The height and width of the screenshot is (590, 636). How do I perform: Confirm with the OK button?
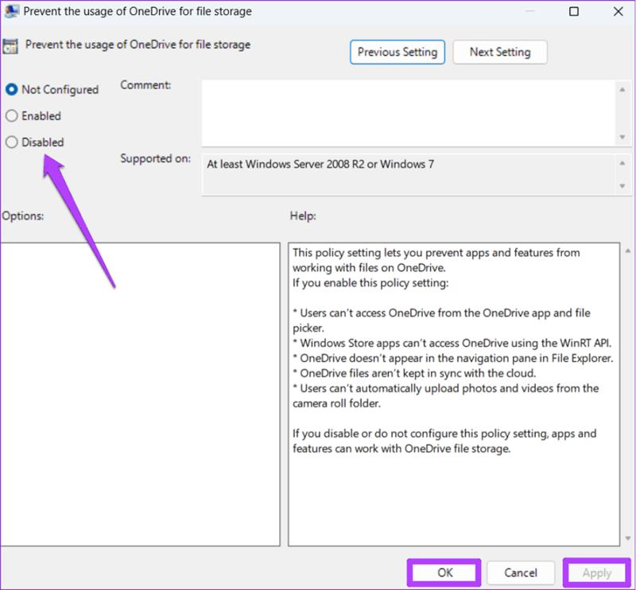click(444, 573)
